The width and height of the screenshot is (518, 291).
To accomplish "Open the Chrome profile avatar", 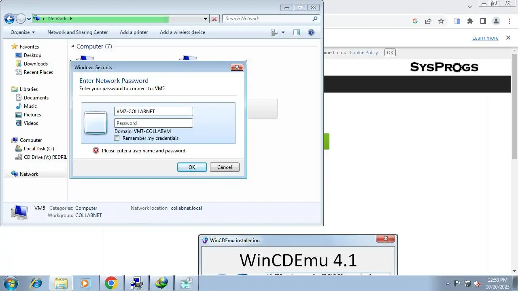I will coord(496,21).
